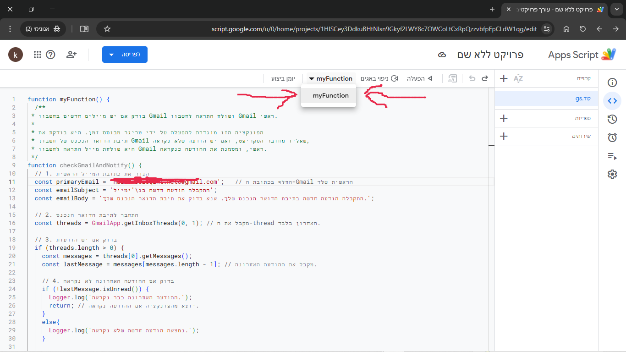The image size is (626, 352).
Task: Click the Logger.log call on line 25
Action: point(121,297)
